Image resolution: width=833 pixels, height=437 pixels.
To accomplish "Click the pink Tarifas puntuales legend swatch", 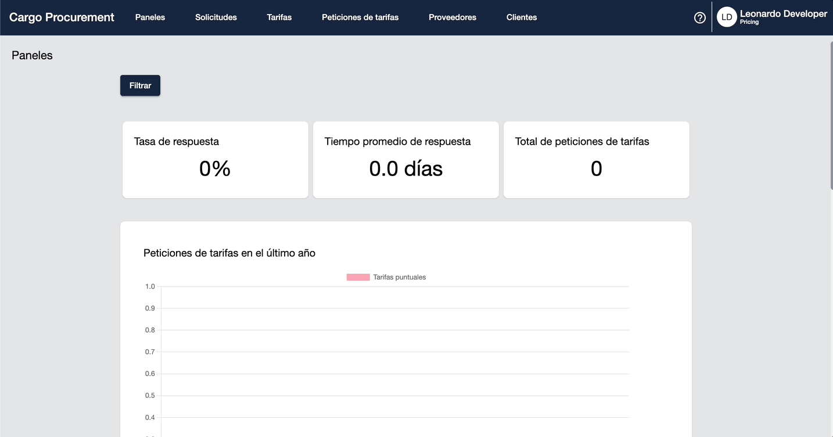I will 358,277.
